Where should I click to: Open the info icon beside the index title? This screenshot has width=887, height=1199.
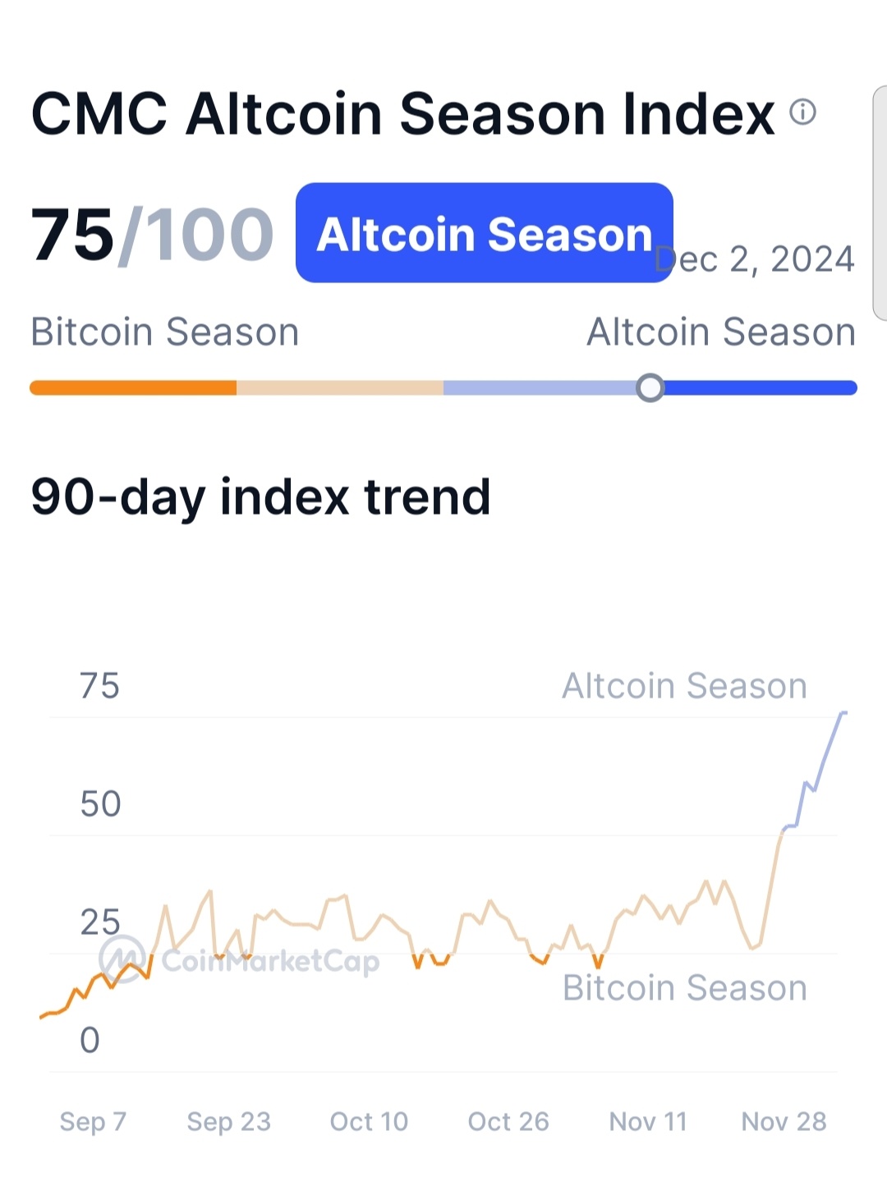coord(802,112)
